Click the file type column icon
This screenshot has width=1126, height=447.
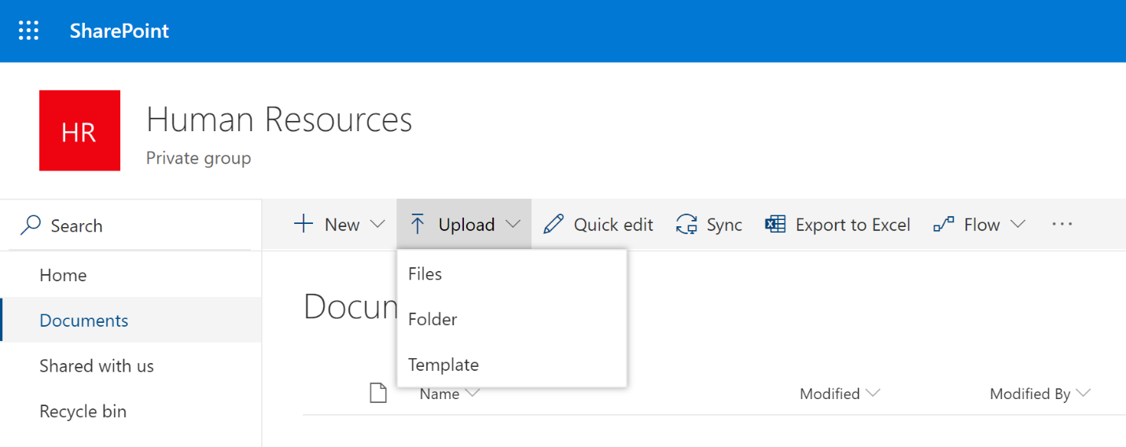coord(378,393)
